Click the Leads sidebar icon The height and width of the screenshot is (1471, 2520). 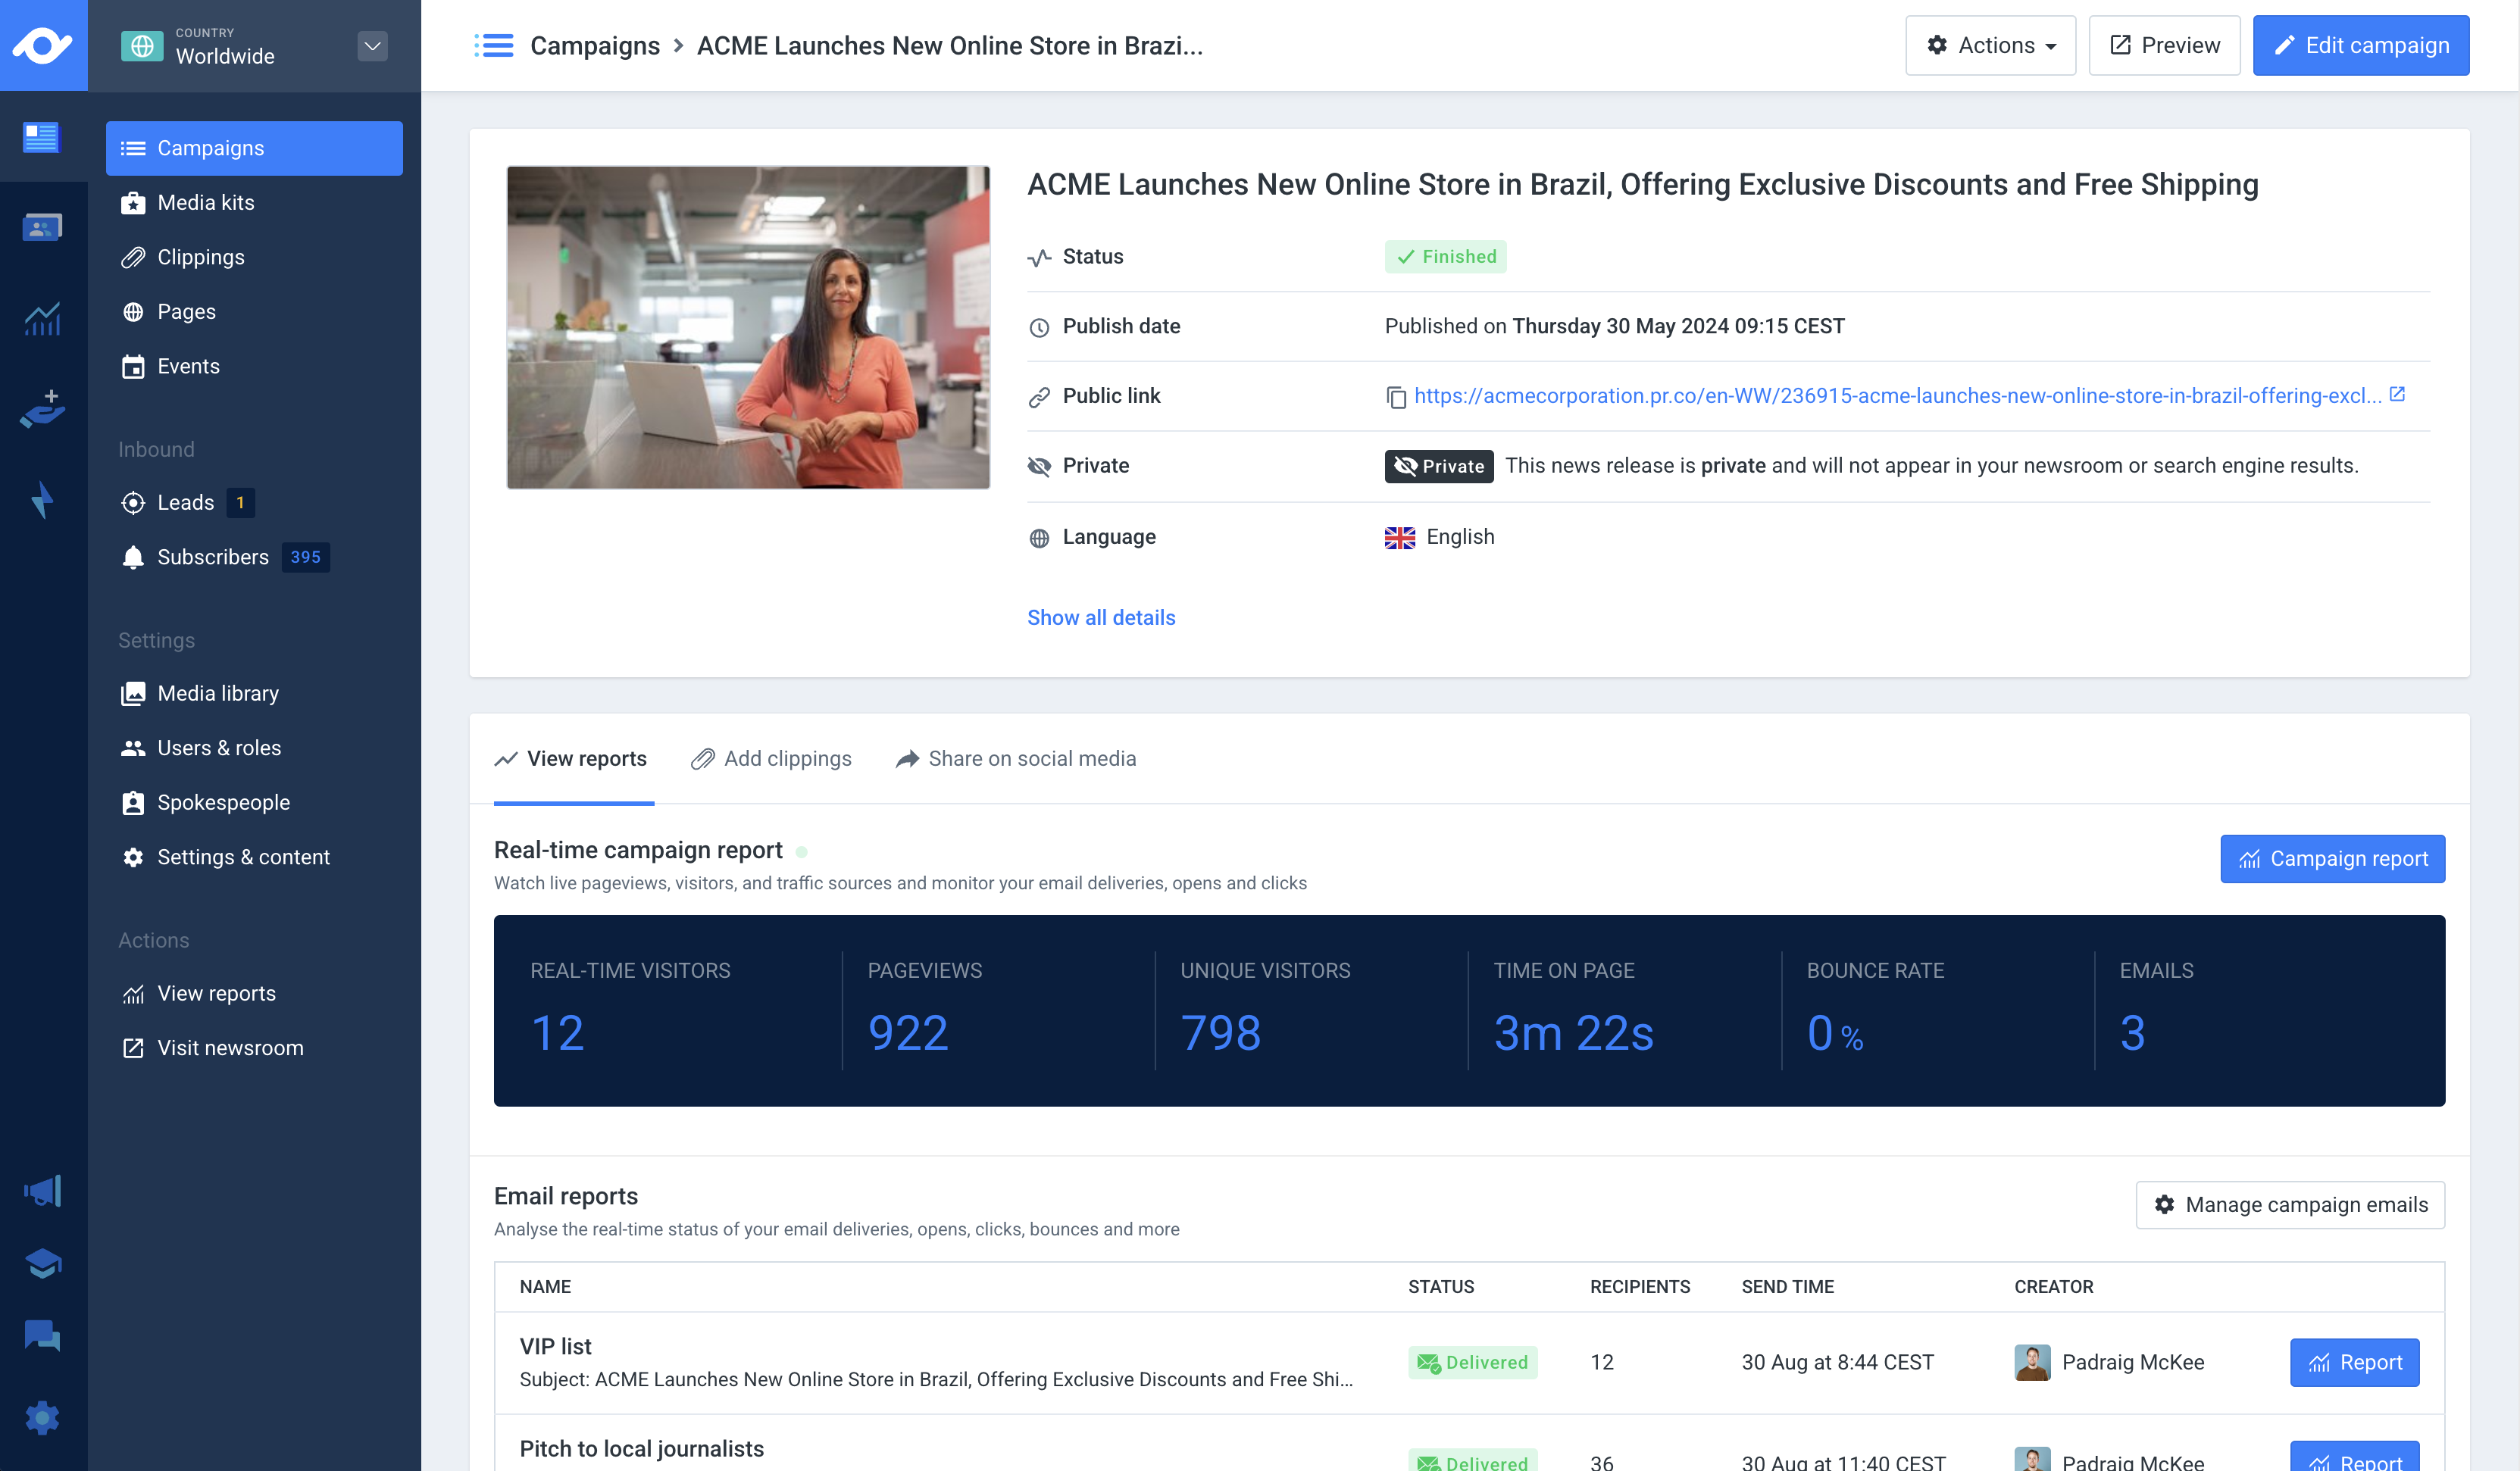[x=135, y=503]
